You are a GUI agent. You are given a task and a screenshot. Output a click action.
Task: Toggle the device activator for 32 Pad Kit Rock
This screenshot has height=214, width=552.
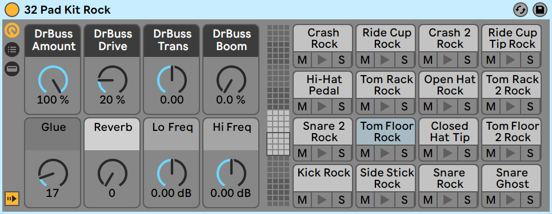pos(12,10)
